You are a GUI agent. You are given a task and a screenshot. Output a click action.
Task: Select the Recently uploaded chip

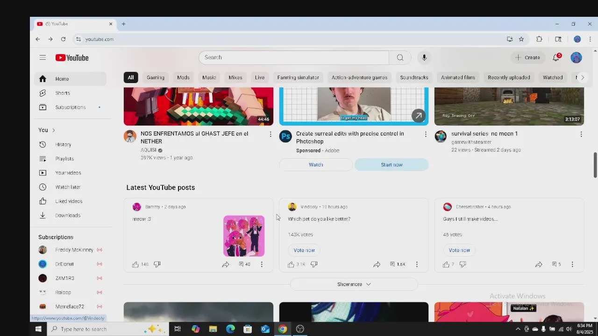click(509, 77)
